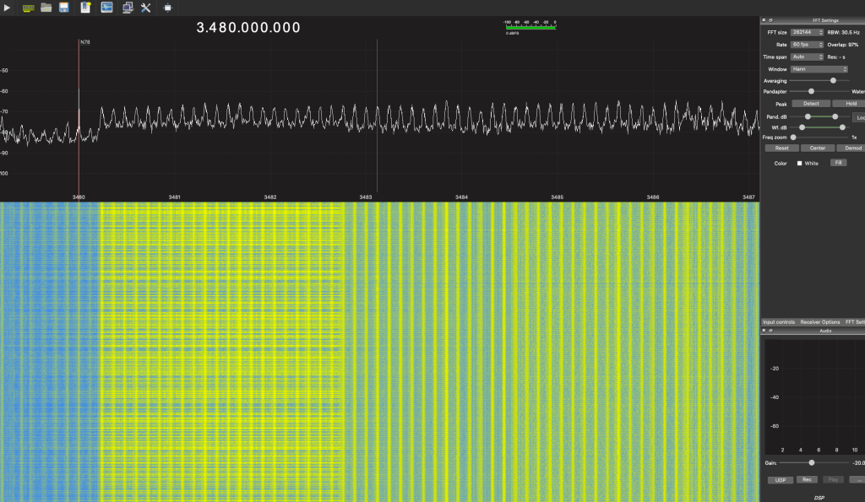Open the I/O device configuration icon
This screenshot has height=502, width=865.
[28, 8]
